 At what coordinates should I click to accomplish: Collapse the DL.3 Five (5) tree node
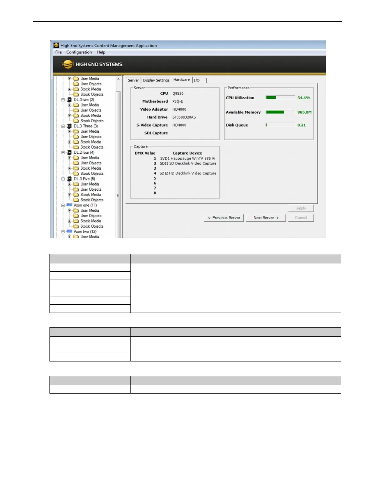point(63,179)
